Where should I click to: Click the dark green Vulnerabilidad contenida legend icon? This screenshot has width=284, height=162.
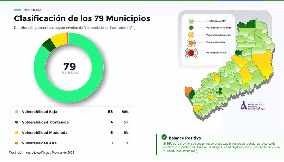tap(191, 28)
